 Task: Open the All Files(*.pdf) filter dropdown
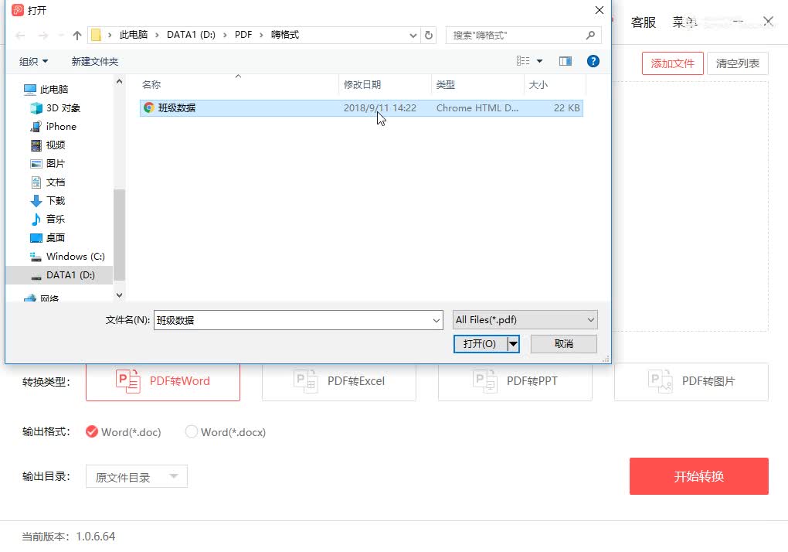[x=525, y=319]
